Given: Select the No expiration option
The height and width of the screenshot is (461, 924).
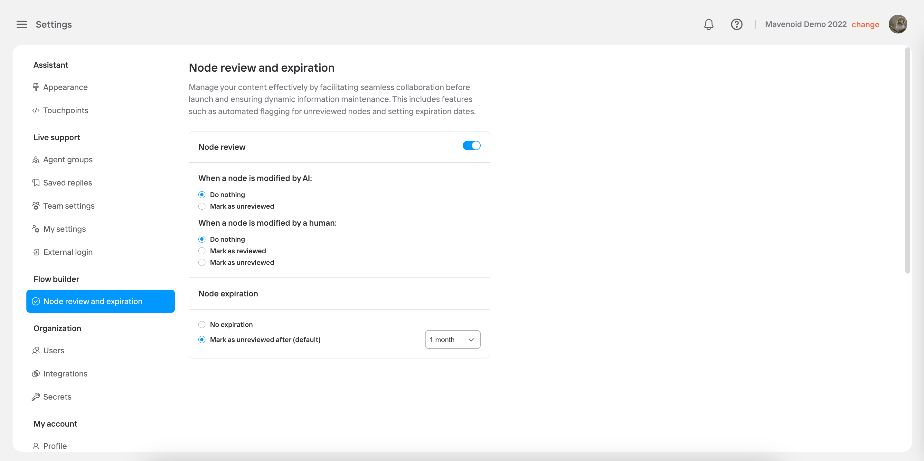Looking at the screenshot, I should click(202, 324).
